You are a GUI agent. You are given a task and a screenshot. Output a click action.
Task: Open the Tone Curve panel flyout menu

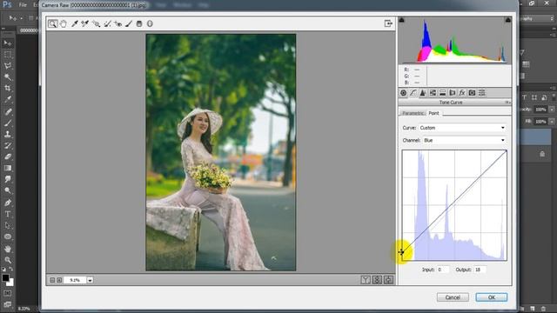tap(508, 103)
